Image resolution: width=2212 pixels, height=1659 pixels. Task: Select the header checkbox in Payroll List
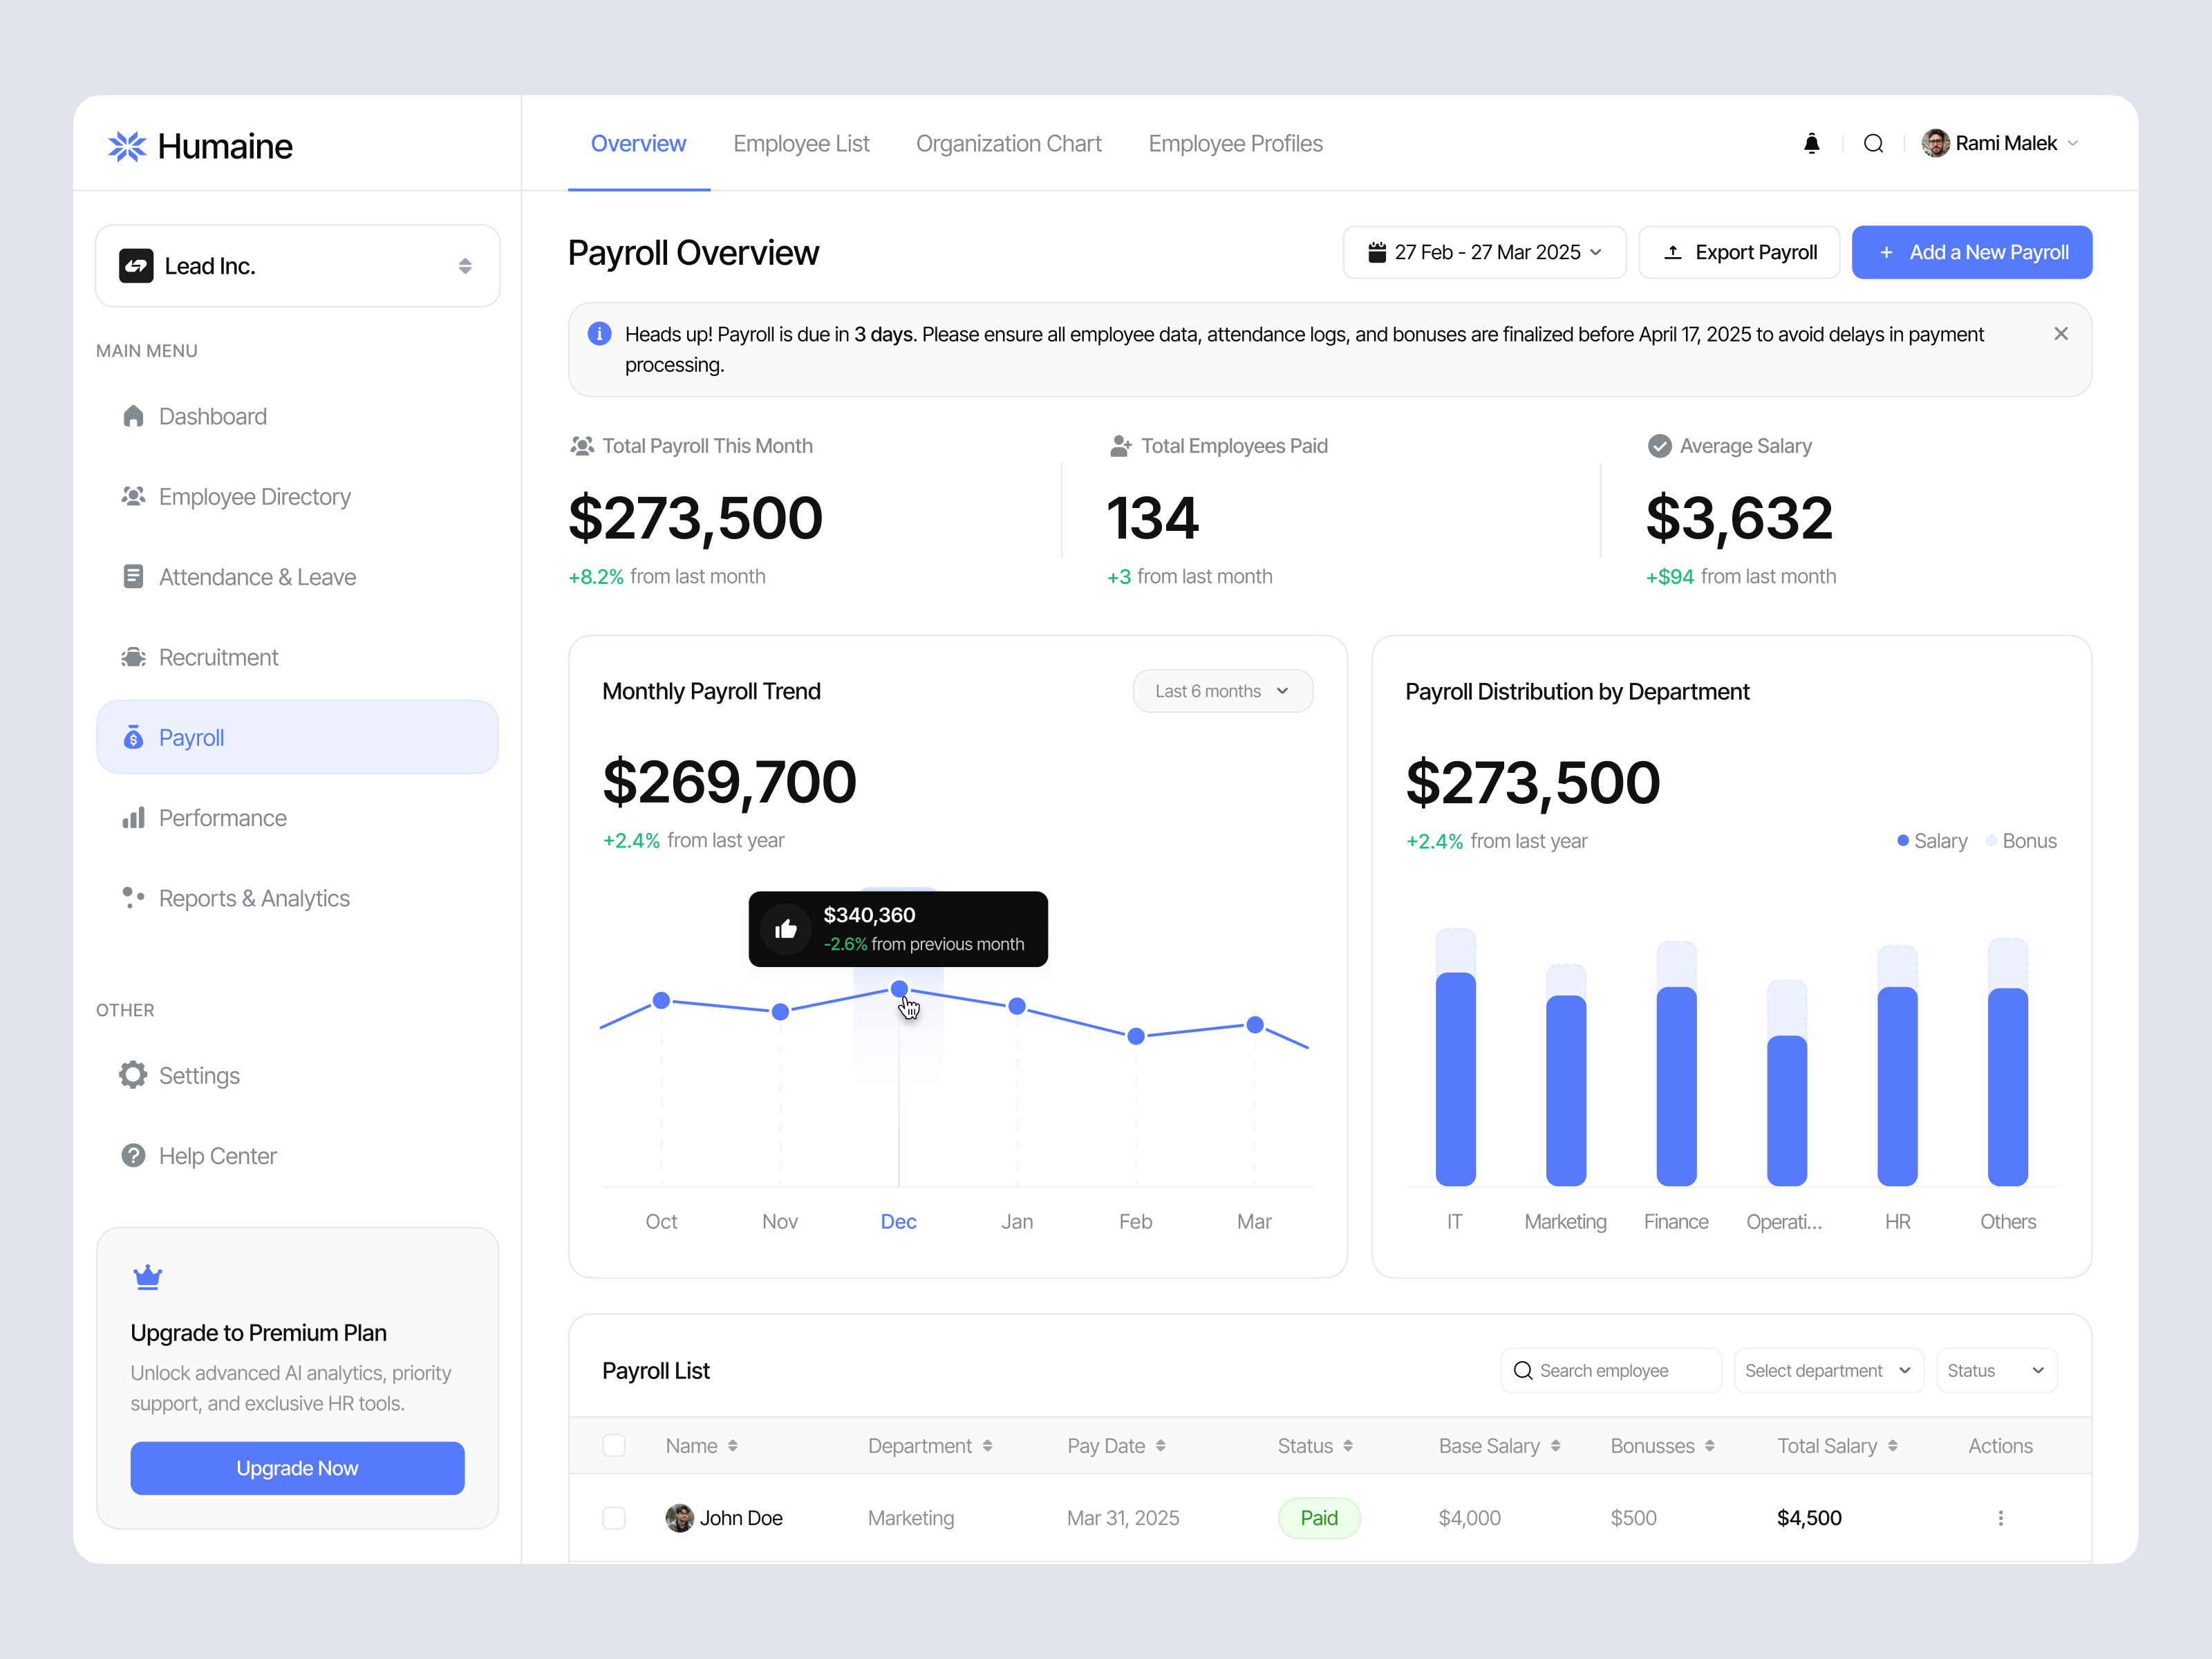(614, 1445)
